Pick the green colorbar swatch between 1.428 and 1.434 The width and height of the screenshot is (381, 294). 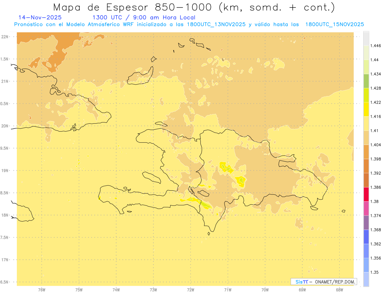[366, 81]
